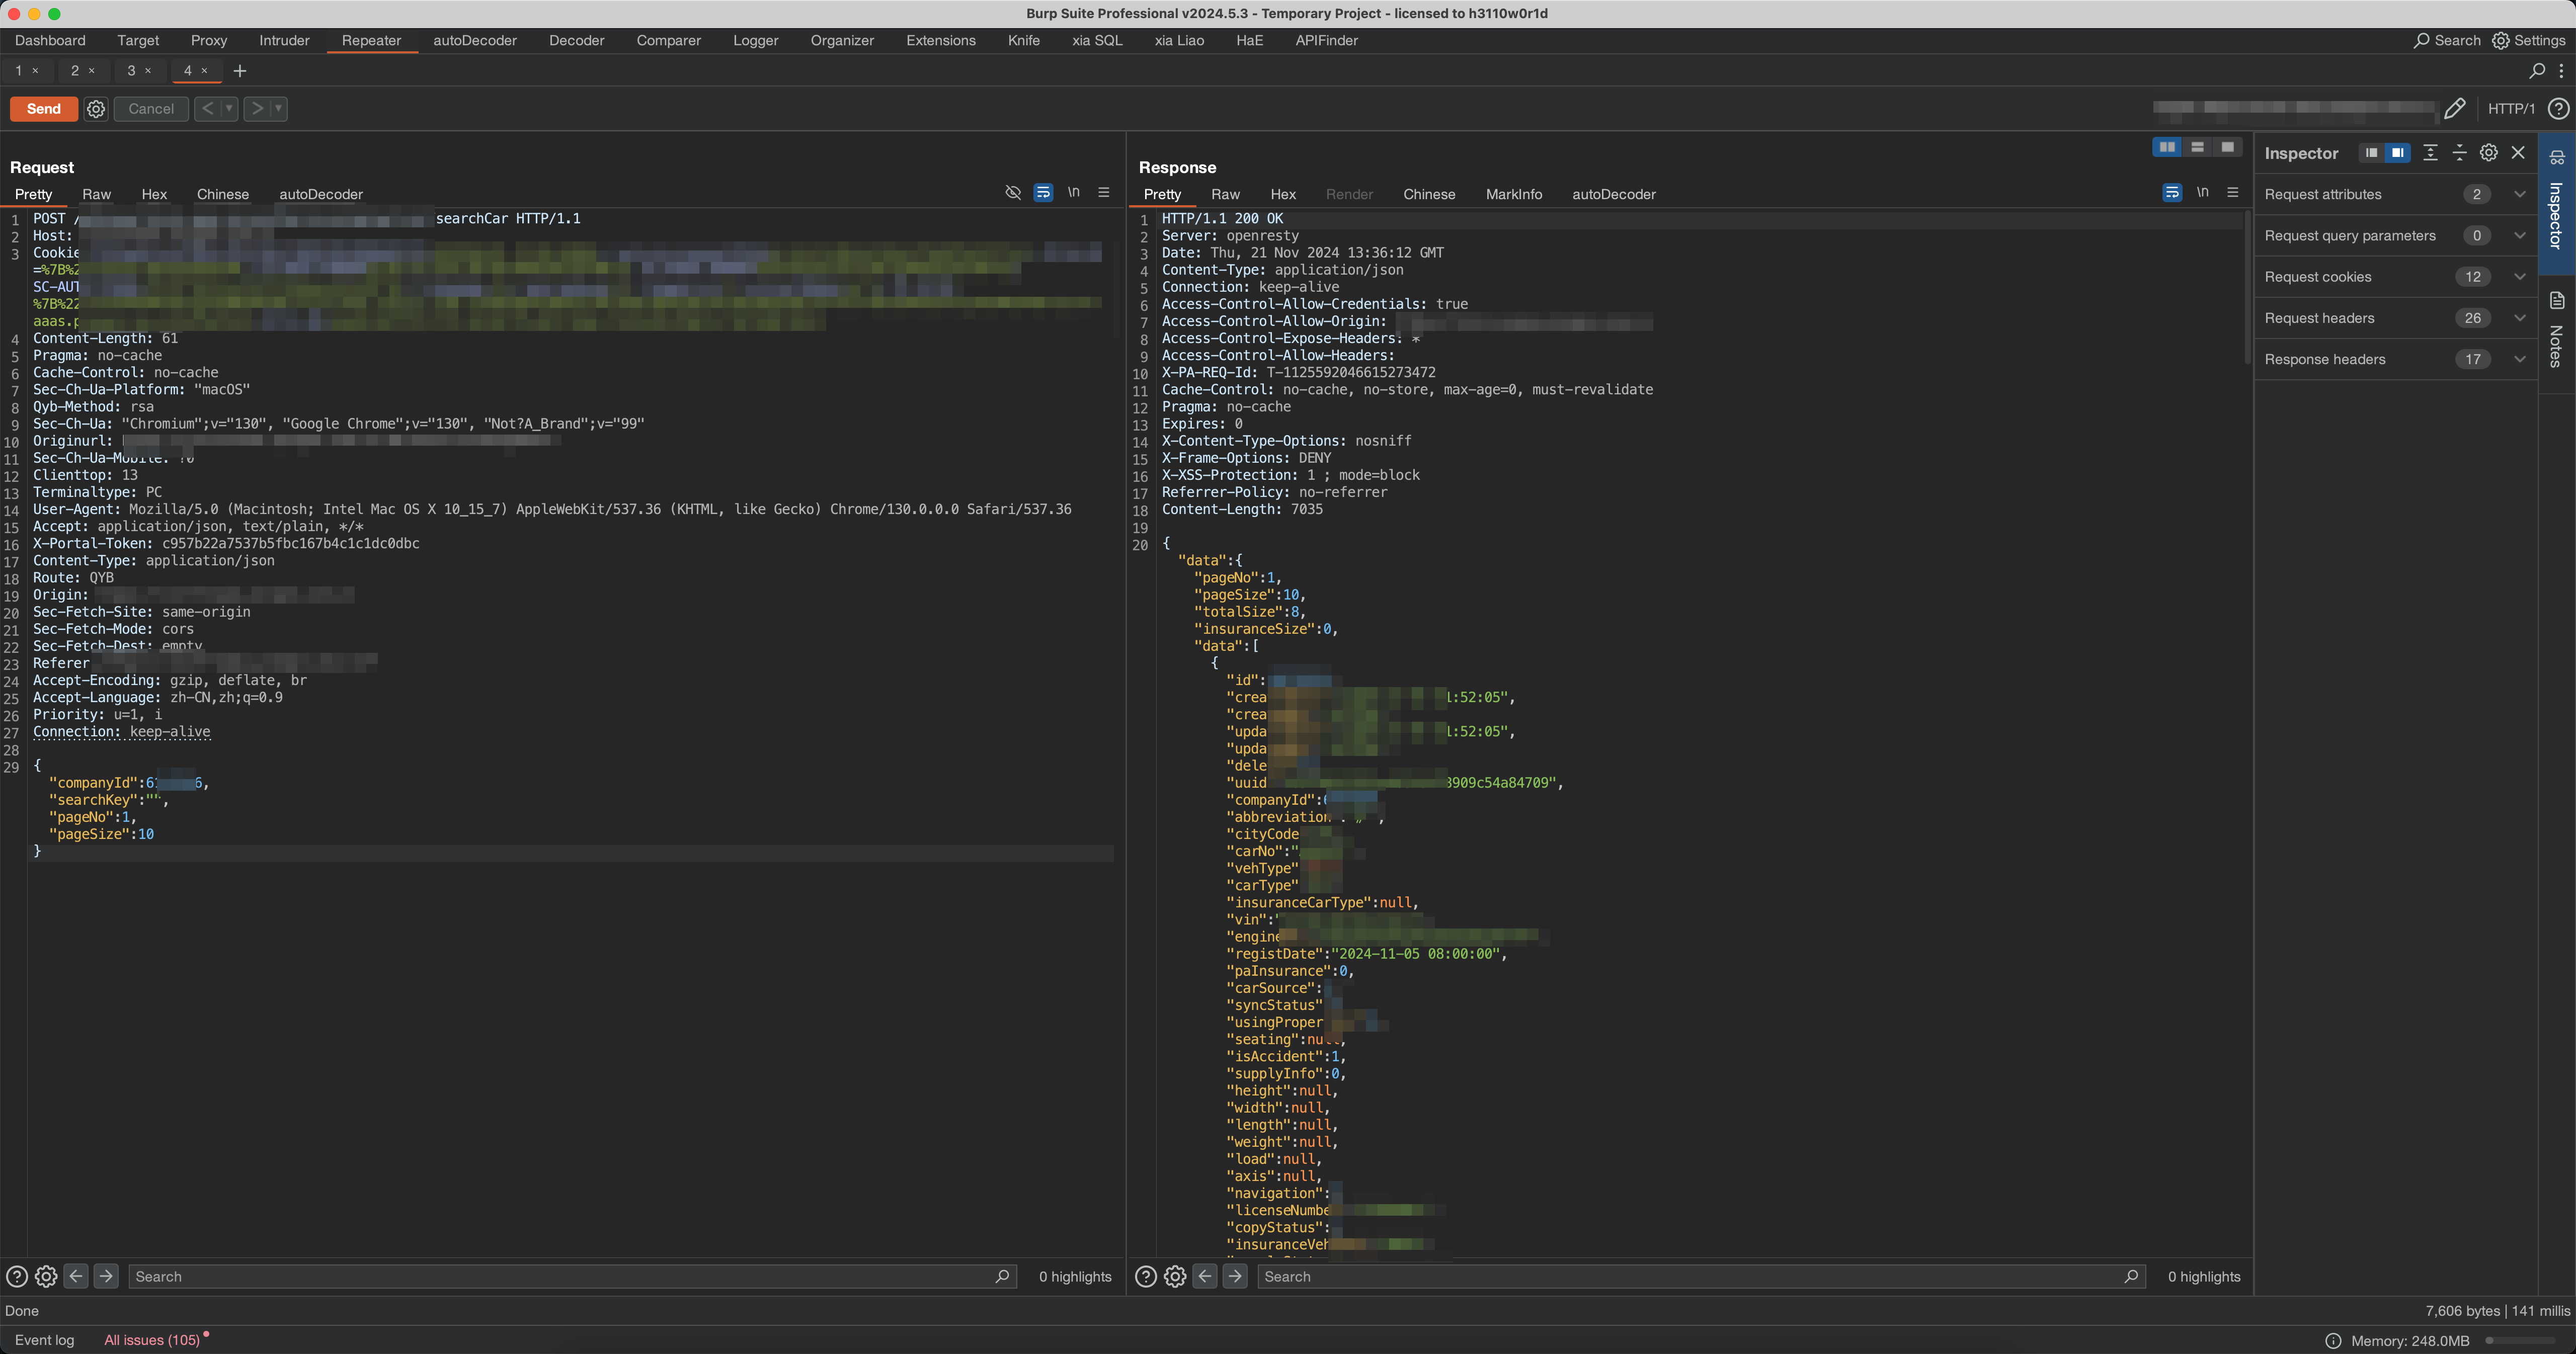Image resolution: width=2576 pixels, height=1354 pixels.
Task: Click the Cancel button
Action: pyautogui.click(x=151, y=109)
